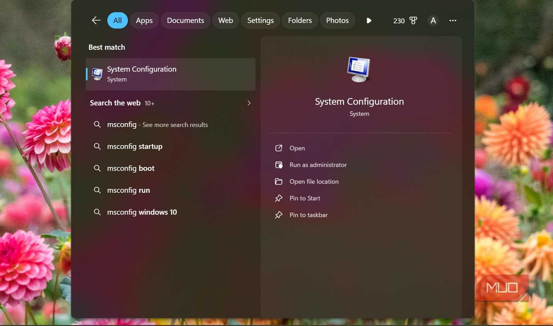The height and width of the screenshot is (326, 553).
Task: Click the magnifier icon beside msconfig startup
Action: coord(97,146)
